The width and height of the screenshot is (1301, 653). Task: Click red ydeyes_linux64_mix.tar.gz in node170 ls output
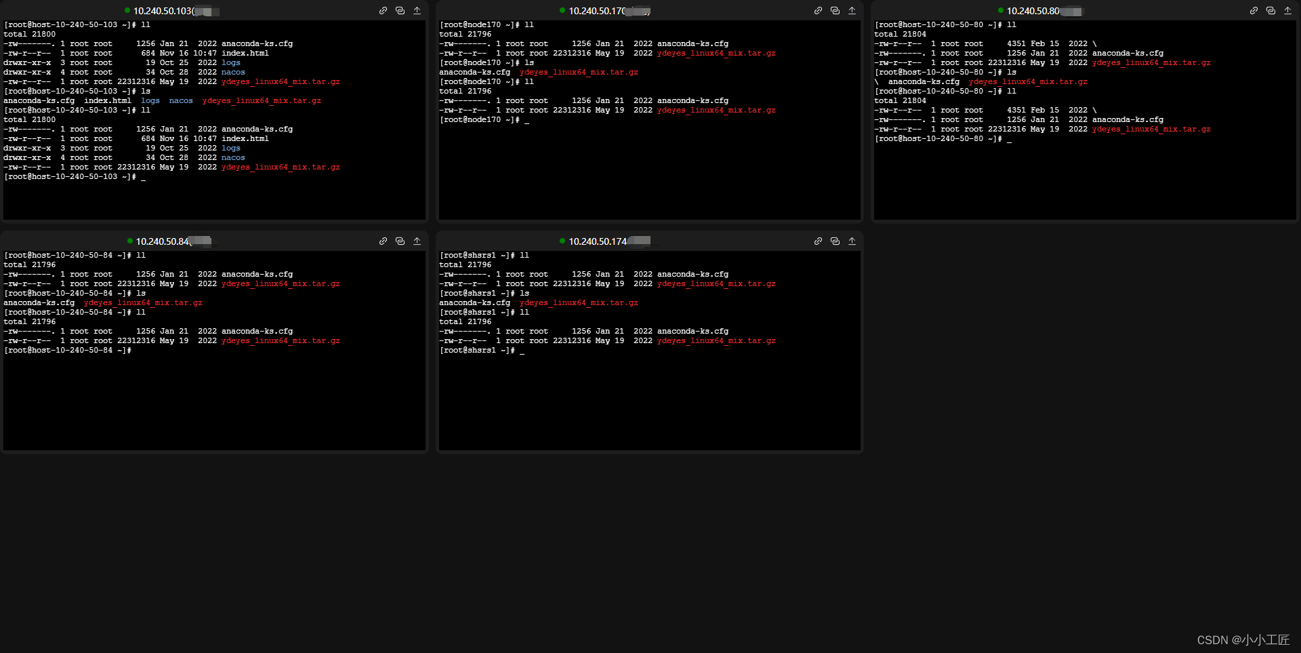tap(579, 73)
